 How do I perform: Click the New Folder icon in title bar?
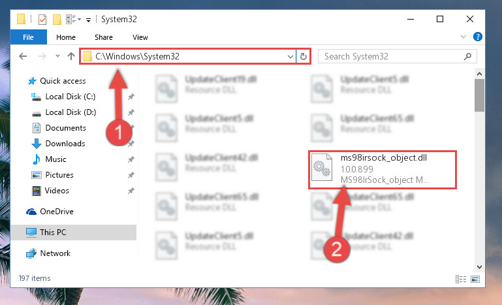(x=57, y=20)
